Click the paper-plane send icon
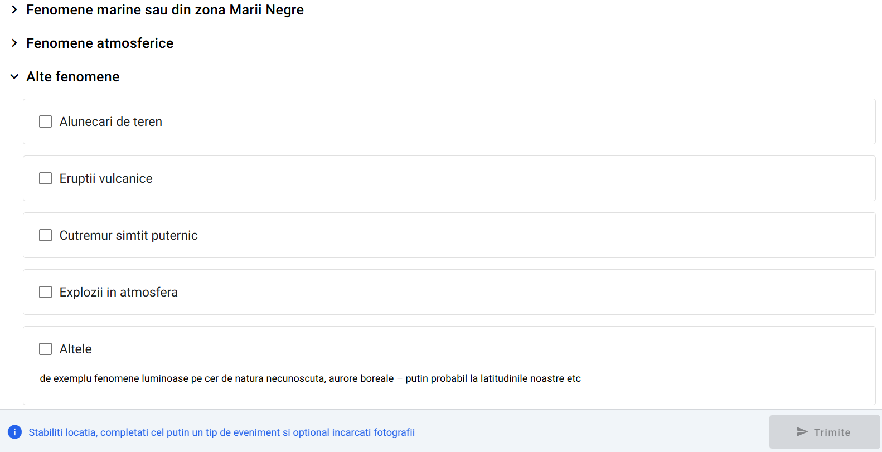The height and width of the screenshot is (452, 882). tap(802, 432)
